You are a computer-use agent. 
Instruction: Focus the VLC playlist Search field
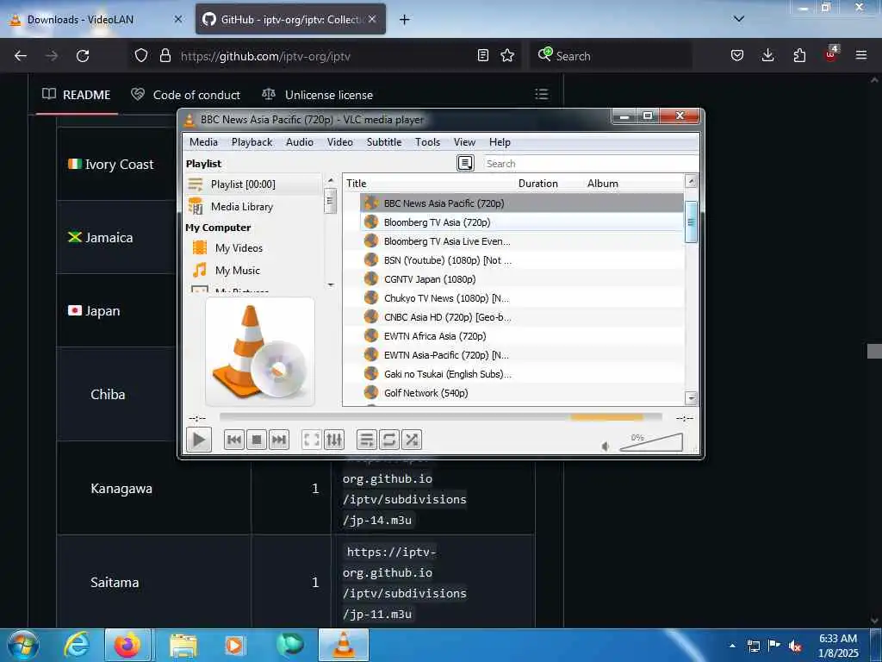click(x=591, y=163)
